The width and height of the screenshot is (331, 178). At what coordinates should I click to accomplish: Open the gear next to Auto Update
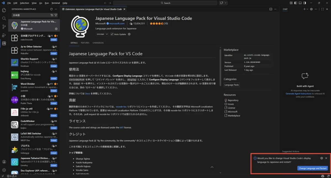[x=129, y=34]
